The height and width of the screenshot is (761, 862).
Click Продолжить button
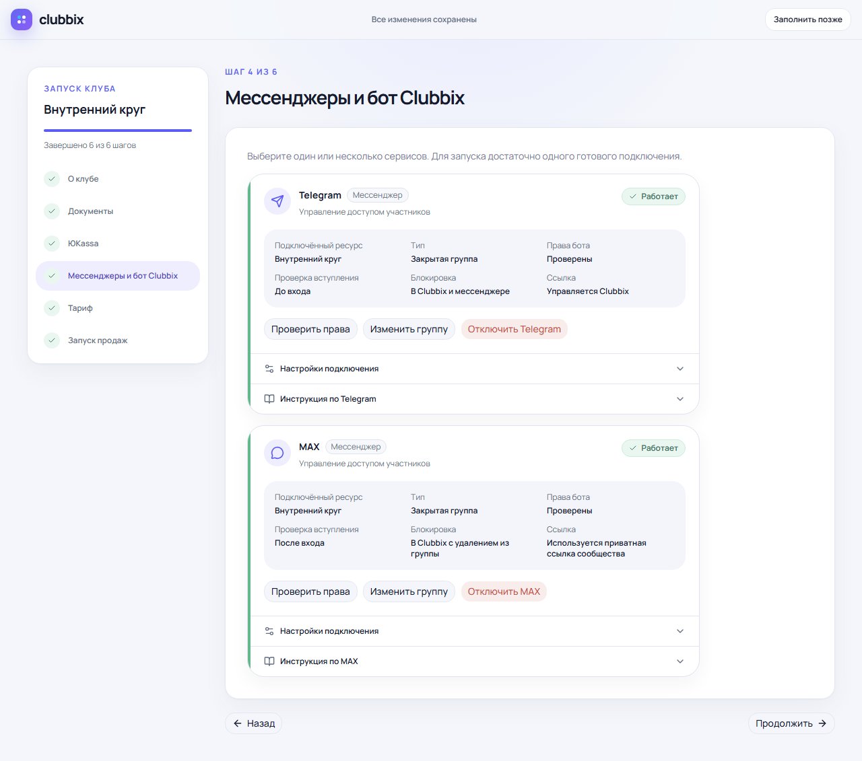click(x=791, y=723)
